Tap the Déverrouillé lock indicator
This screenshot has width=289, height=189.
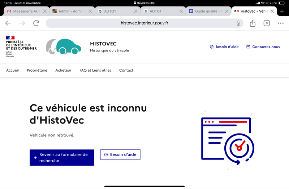point(144,3)
